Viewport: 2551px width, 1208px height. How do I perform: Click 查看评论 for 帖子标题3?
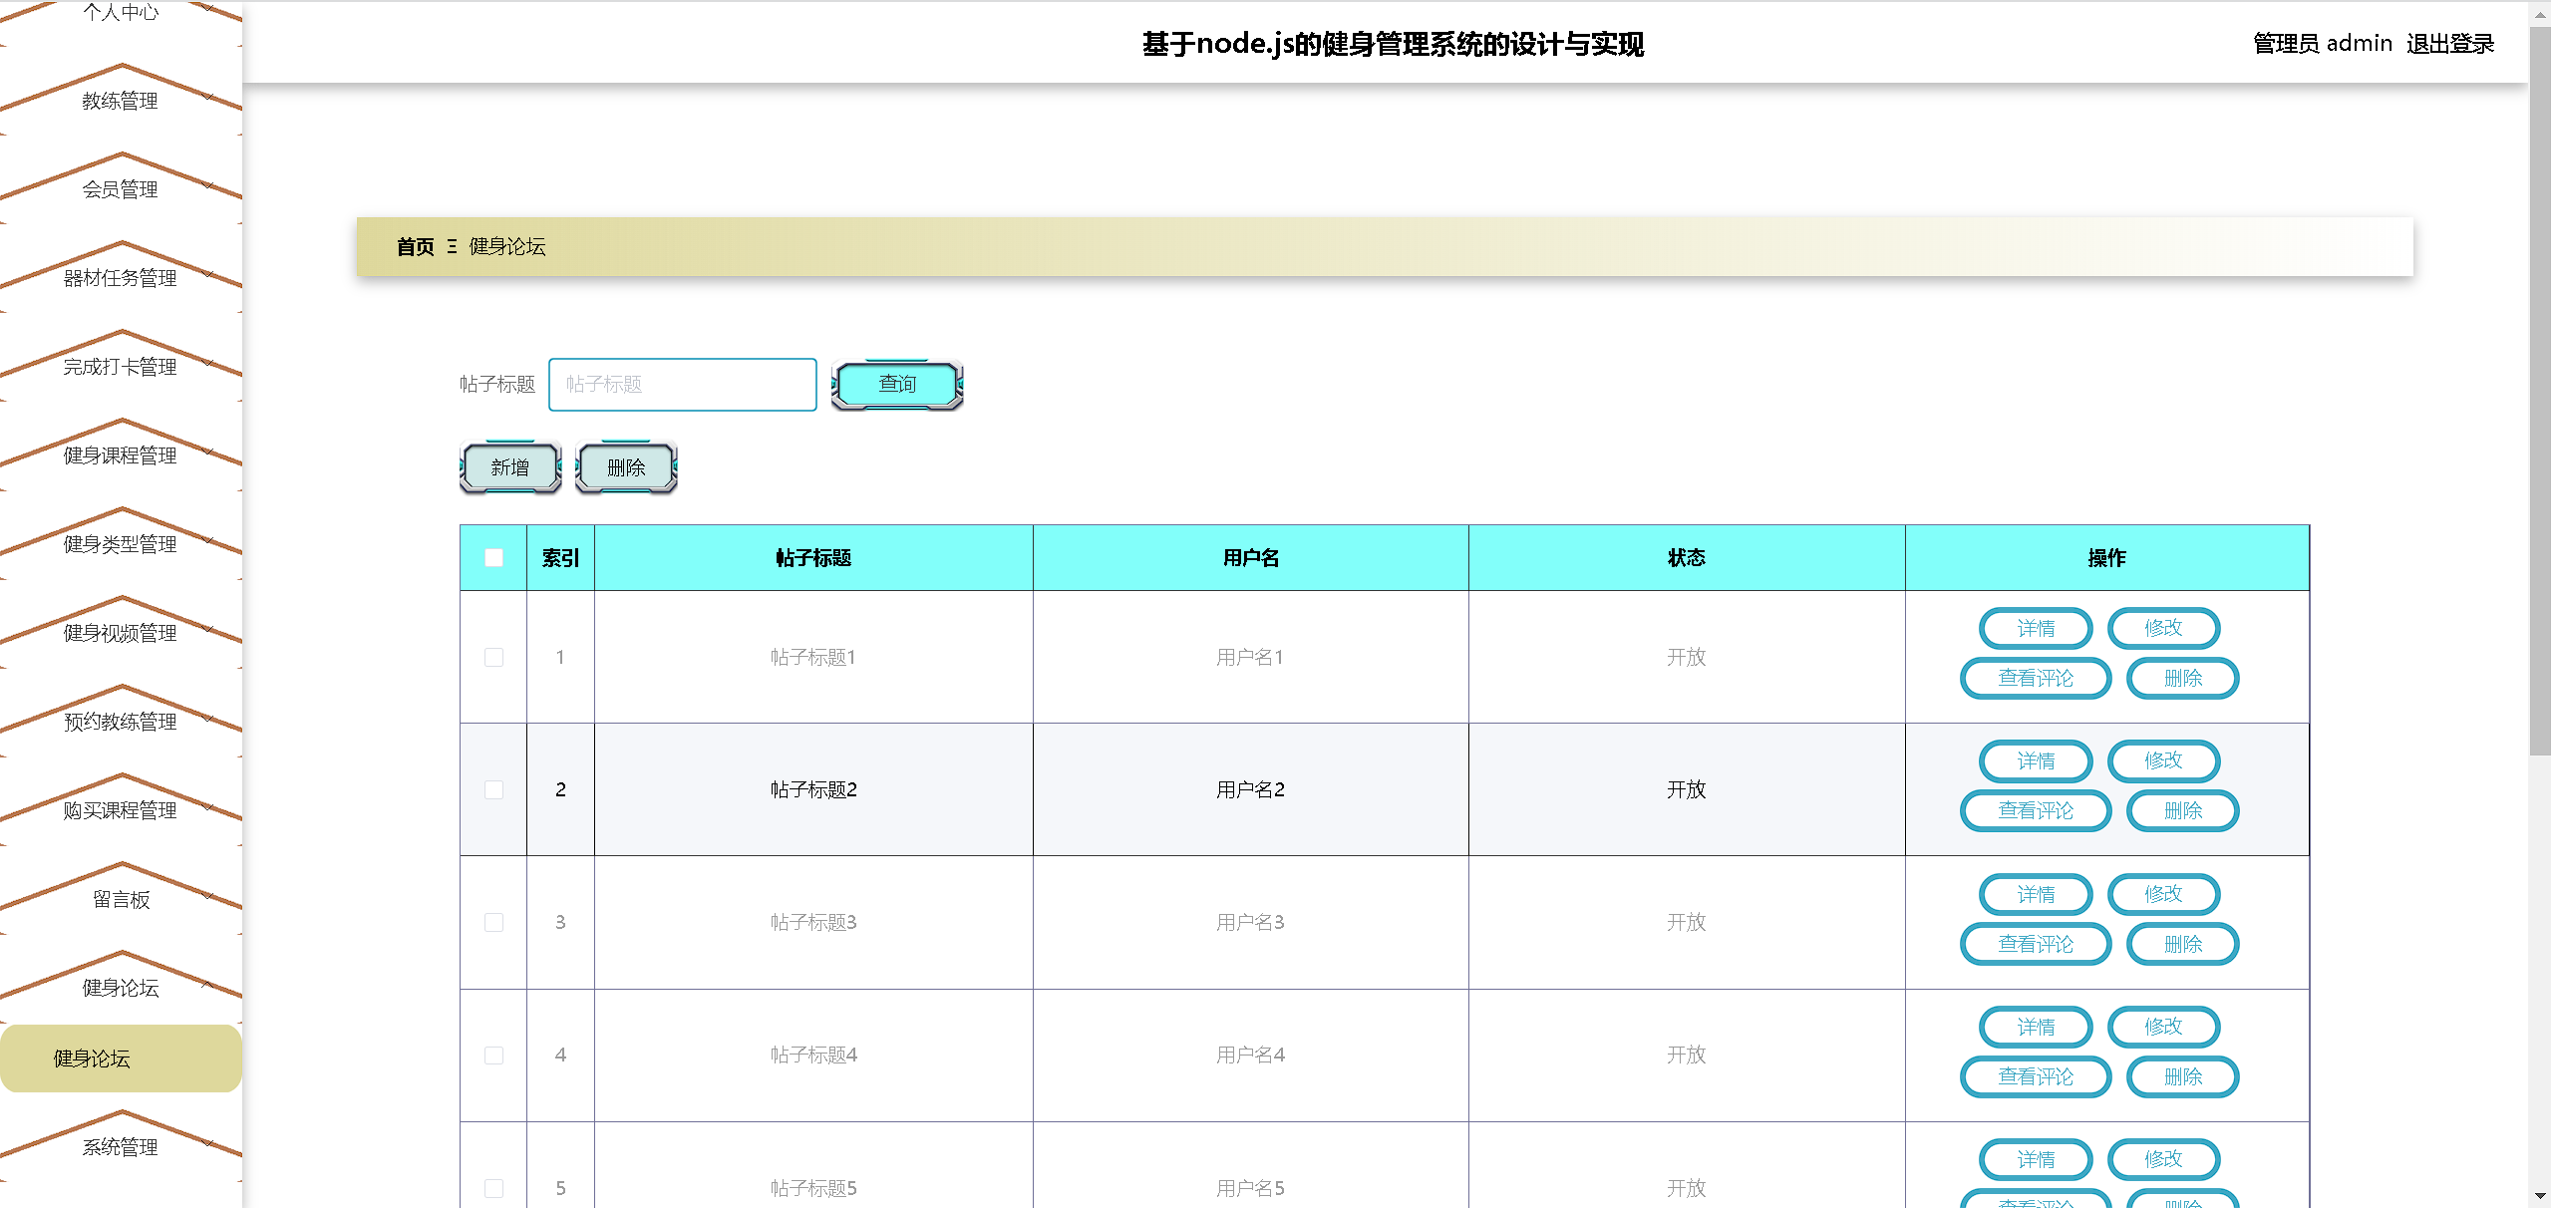[2035, 944]
